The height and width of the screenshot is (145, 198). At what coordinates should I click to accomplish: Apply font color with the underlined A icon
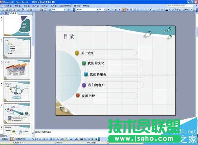pyautogui.click(x=167, y=10)
